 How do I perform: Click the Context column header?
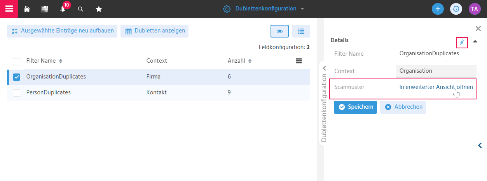[x=157, y=61]
